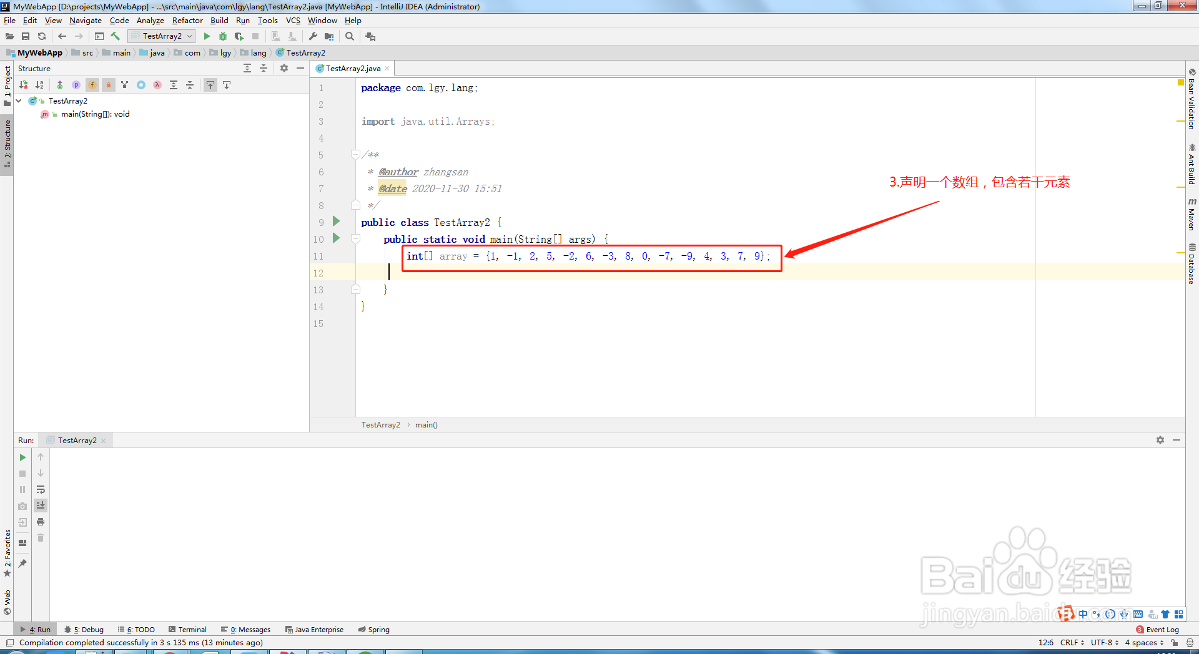The width and height of the screenshot is (1199, 654).
Task: Toggle Scroll to End in Run console
Action: point(41,505)
